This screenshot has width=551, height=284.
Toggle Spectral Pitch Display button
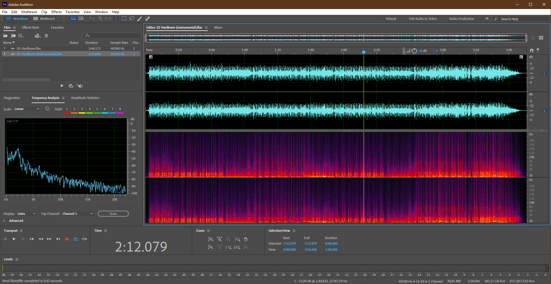click(x=81, y=18)
